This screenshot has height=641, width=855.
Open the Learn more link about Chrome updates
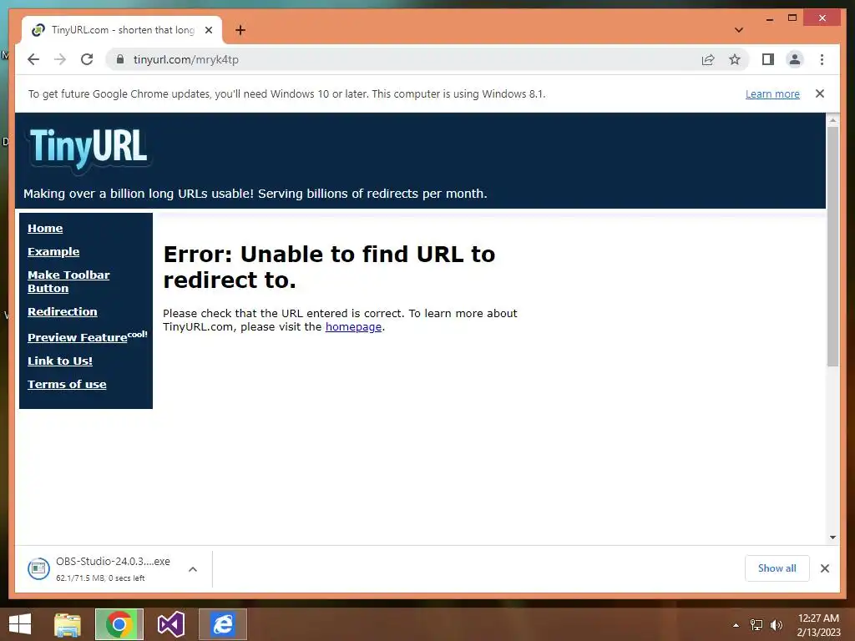772,93
